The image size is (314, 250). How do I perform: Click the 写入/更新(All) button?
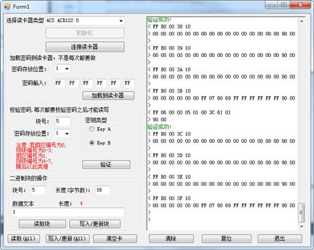coord(67,238)
